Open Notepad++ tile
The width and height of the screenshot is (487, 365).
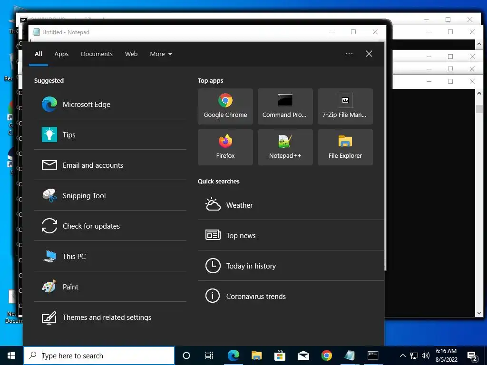pos(285,147)
